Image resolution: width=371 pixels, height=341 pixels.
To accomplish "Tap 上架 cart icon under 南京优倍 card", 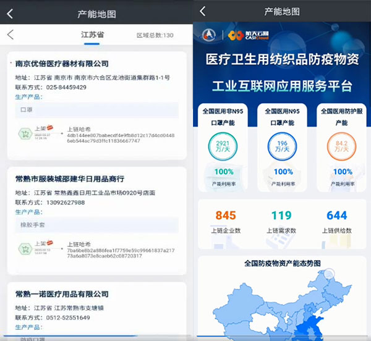I will 25,134.
